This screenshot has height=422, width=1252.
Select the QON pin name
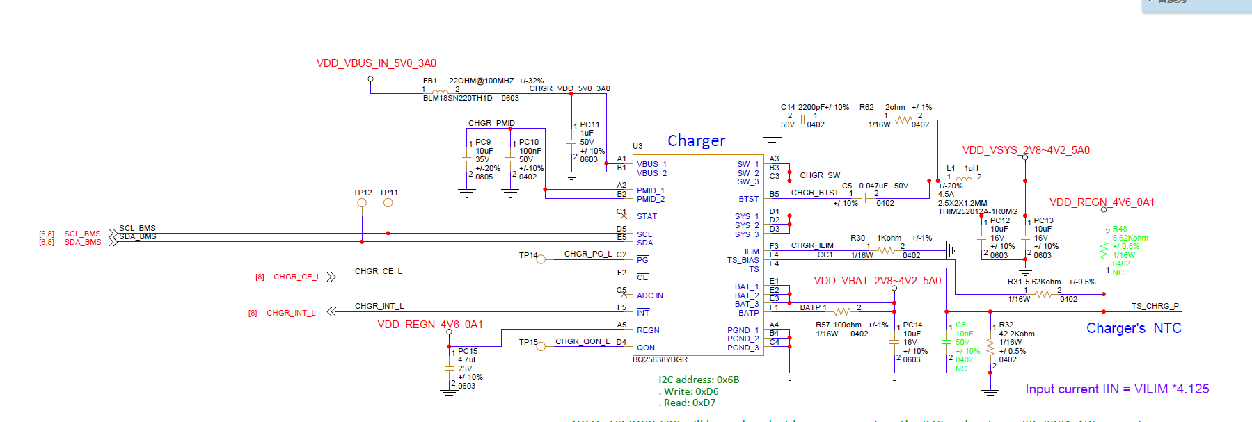pyautogui.click(x=646, y=348)
